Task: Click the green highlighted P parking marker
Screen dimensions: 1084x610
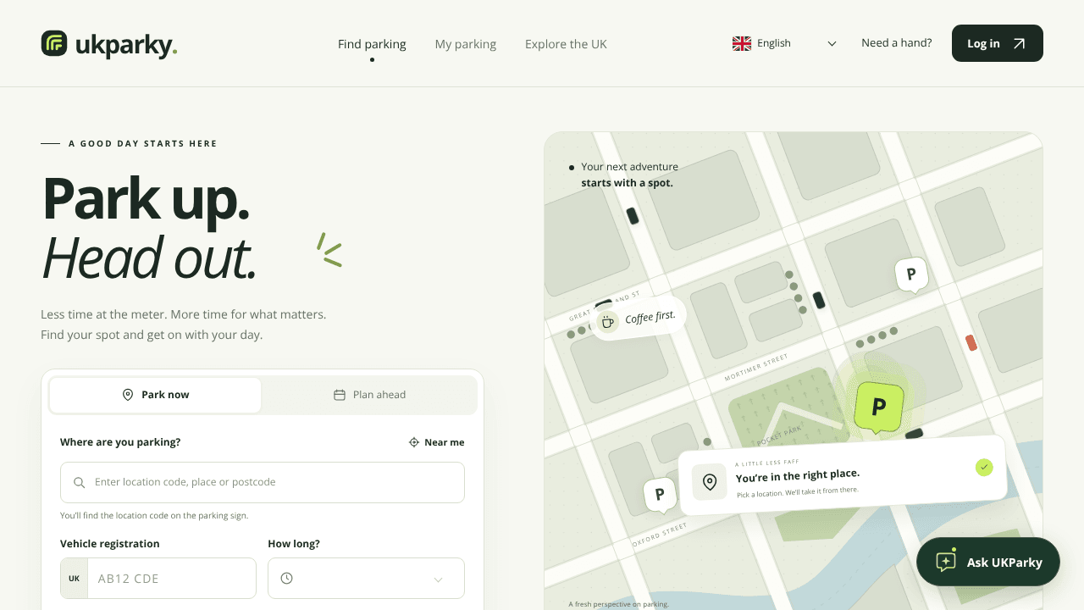Action: point(878,408)
